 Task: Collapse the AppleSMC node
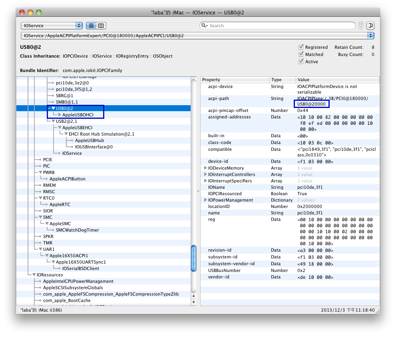47,224
